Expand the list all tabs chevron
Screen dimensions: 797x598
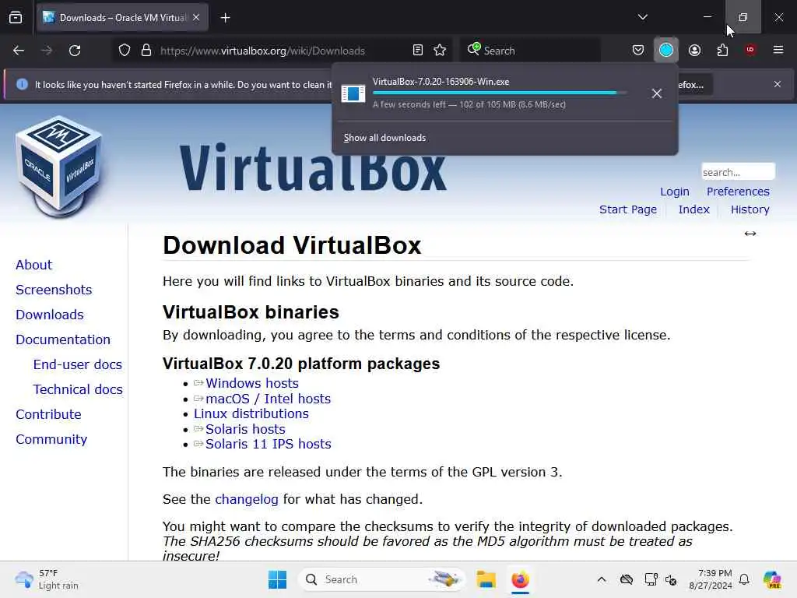(642, 17)
